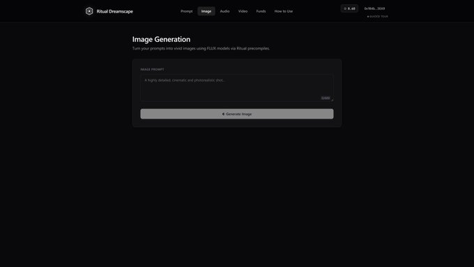Switch to the Audio tab

224,11
